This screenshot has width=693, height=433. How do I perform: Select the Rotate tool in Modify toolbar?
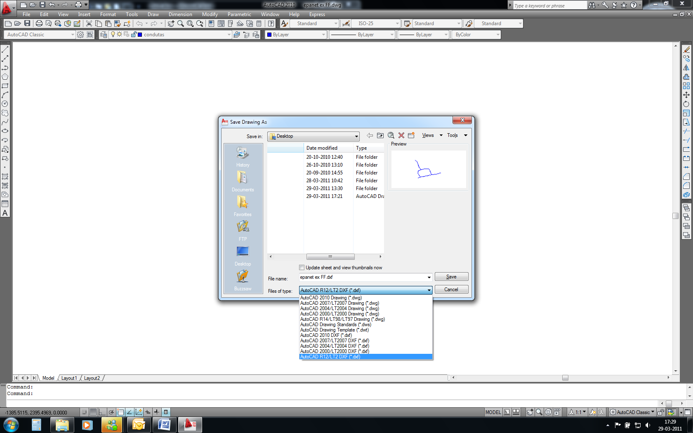point(686,104)
